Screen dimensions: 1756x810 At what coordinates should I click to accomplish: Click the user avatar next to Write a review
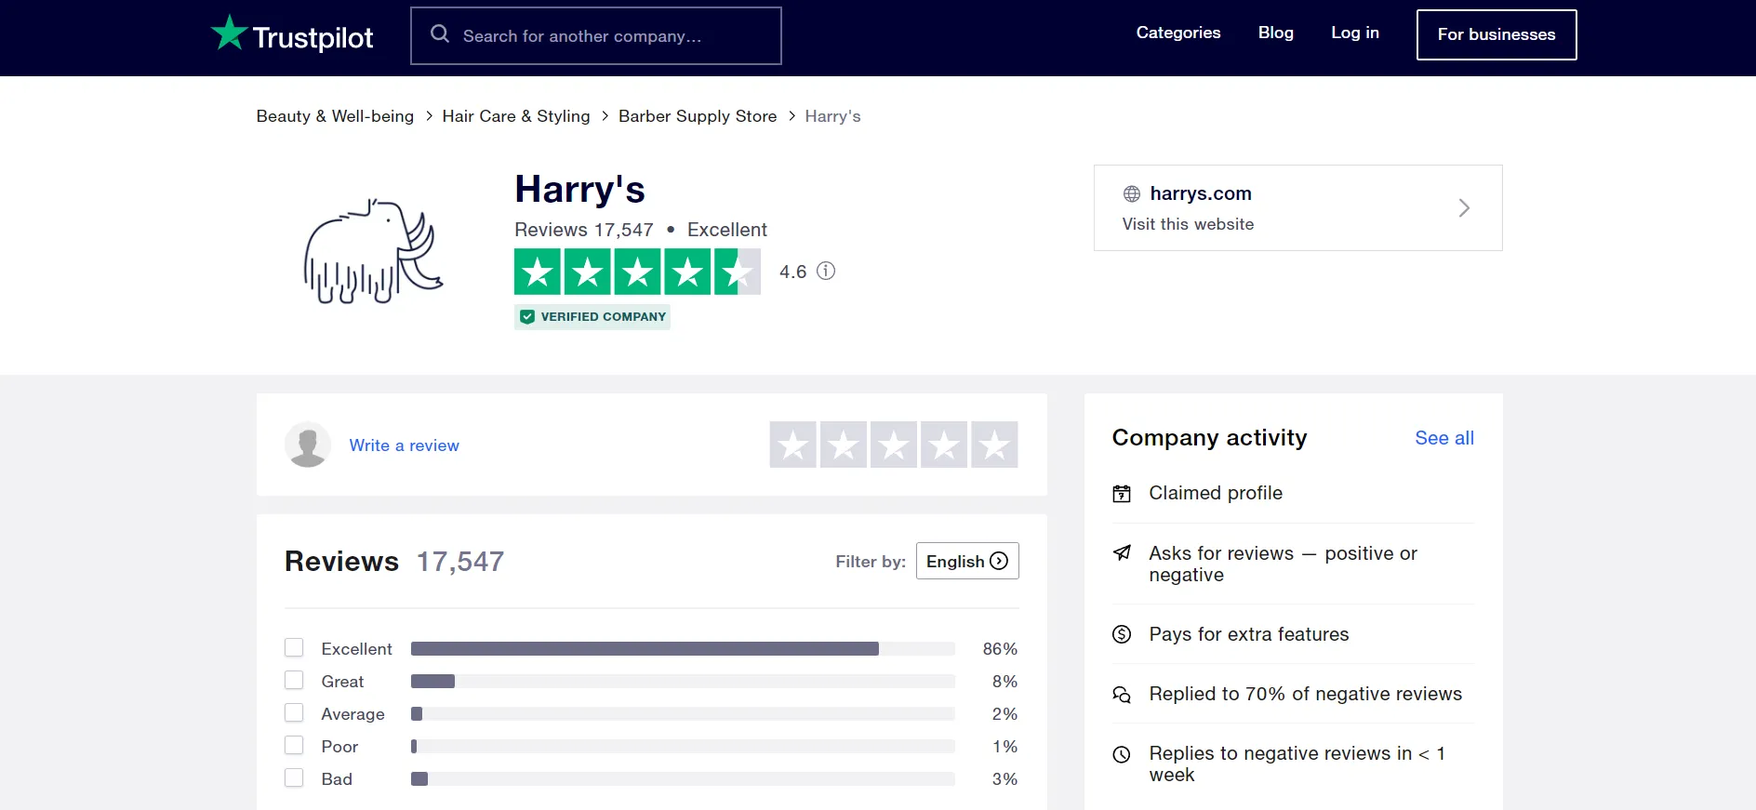point(308,445)
